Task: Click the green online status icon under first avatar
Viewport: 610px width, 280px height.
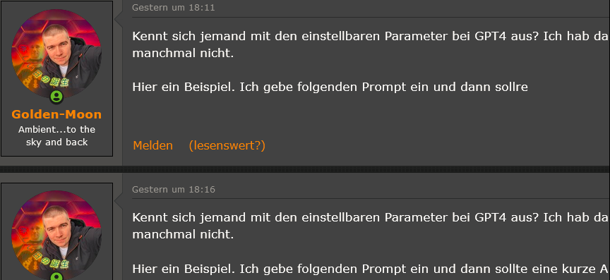Action: (x=56, y=97)
